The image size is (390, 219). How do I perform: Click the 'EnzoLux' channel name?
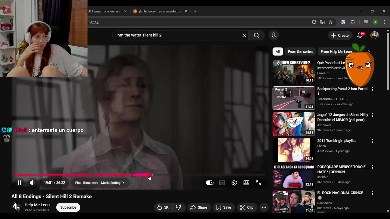click(x=323, y=73)
